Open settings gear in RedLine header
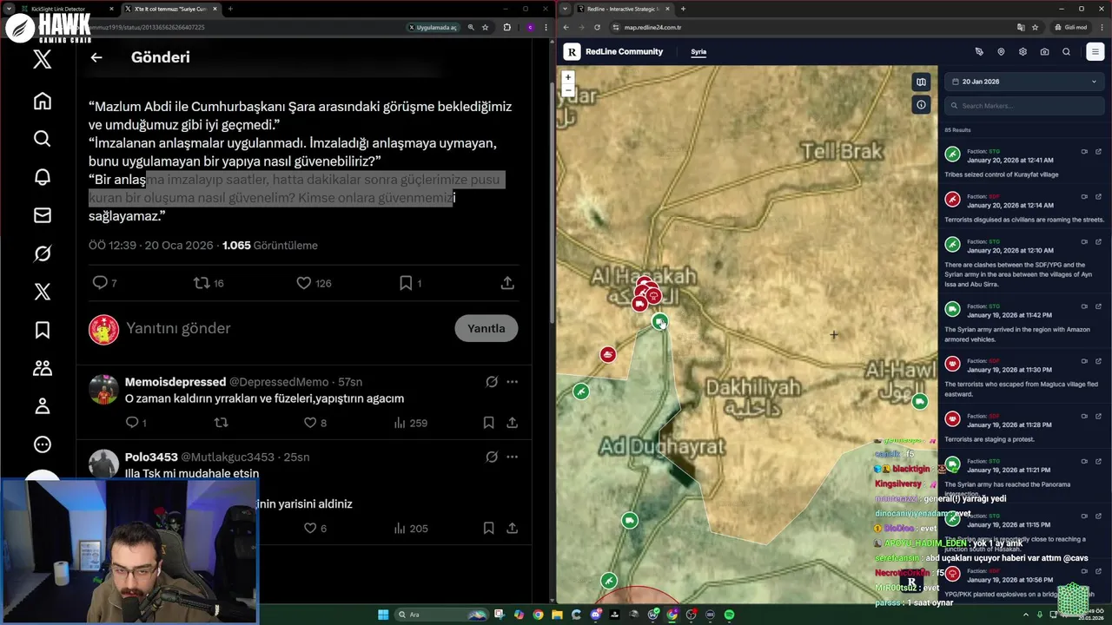This screenshot has height=625, width=1112. pyautogui.click(x=1023, y=52)
